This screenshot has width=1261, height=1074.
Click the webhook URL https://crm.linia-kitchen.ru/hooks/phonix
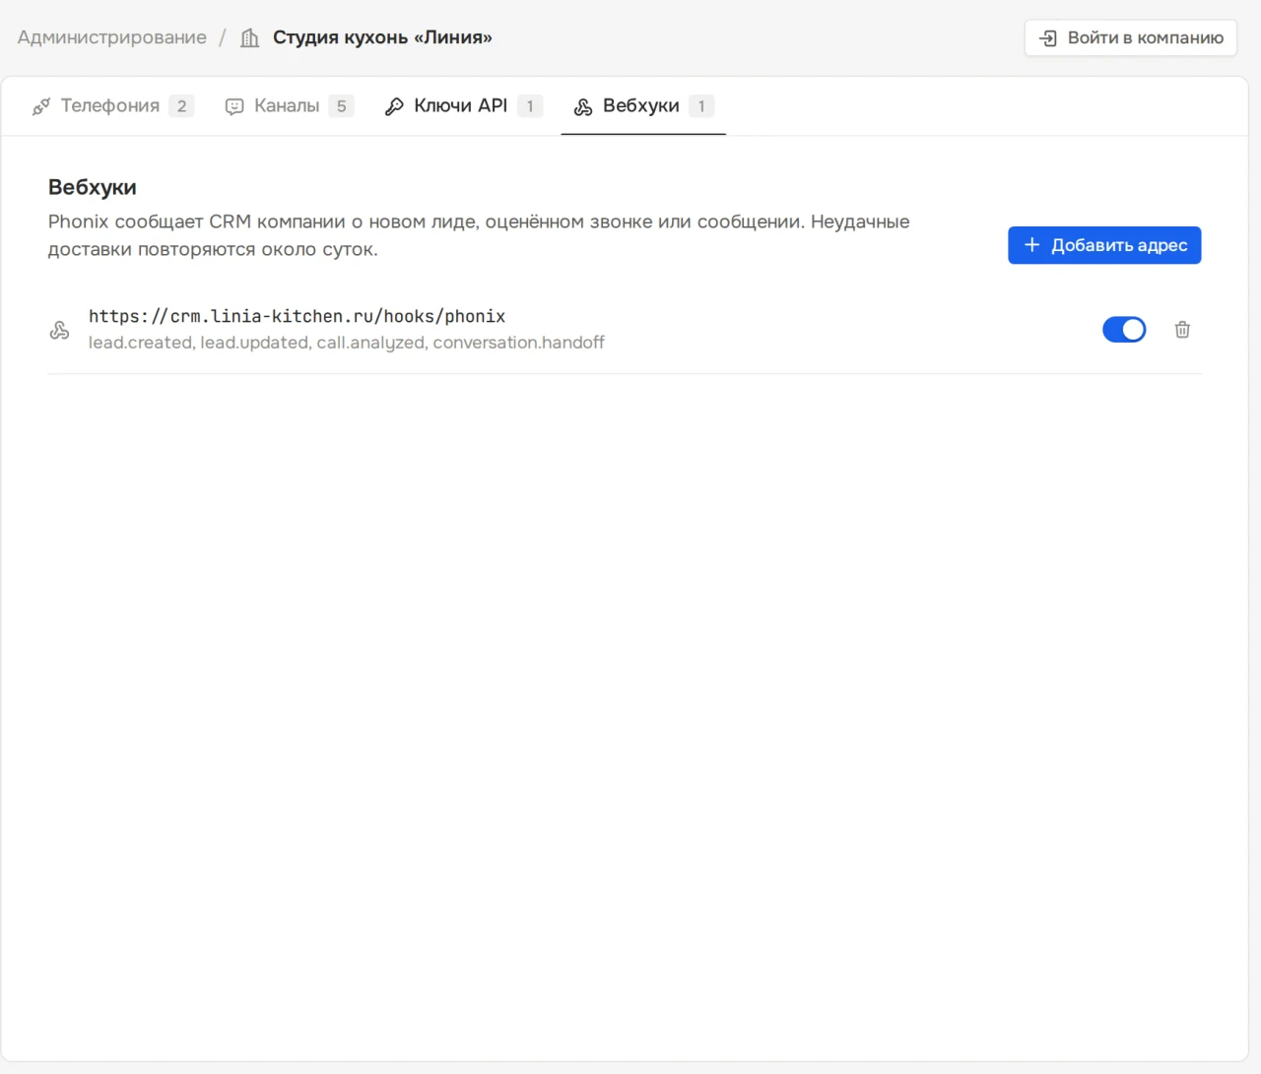pos(297,316)
